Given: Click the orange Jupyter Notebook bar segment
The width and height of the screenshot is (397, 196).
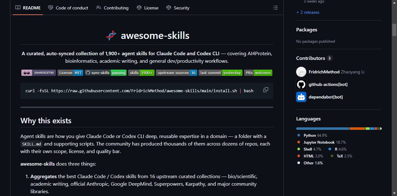Looking at the screenshot, I should coord(357,129).
